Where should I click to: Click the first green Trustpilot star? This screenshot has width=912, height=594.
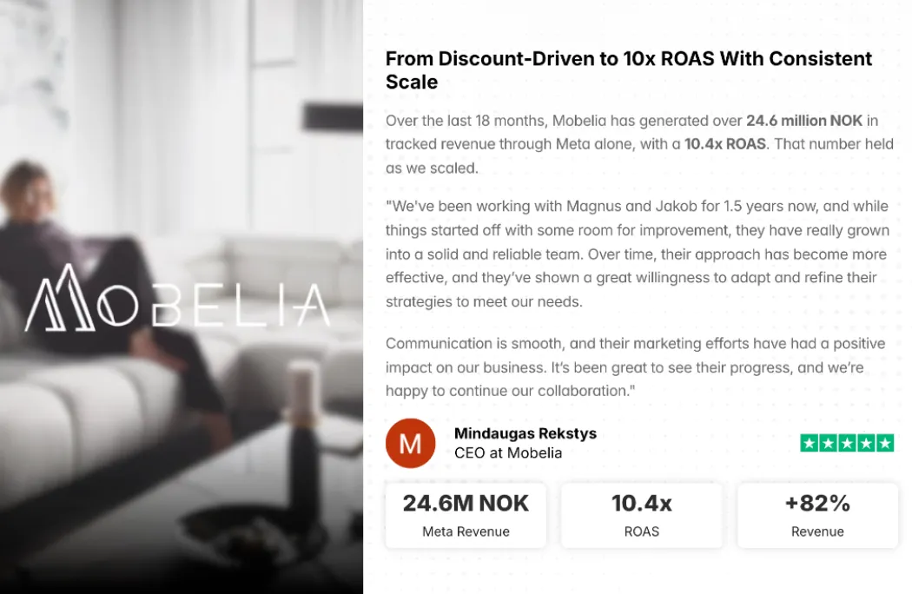pyautogui.click(x=809, y=443)
